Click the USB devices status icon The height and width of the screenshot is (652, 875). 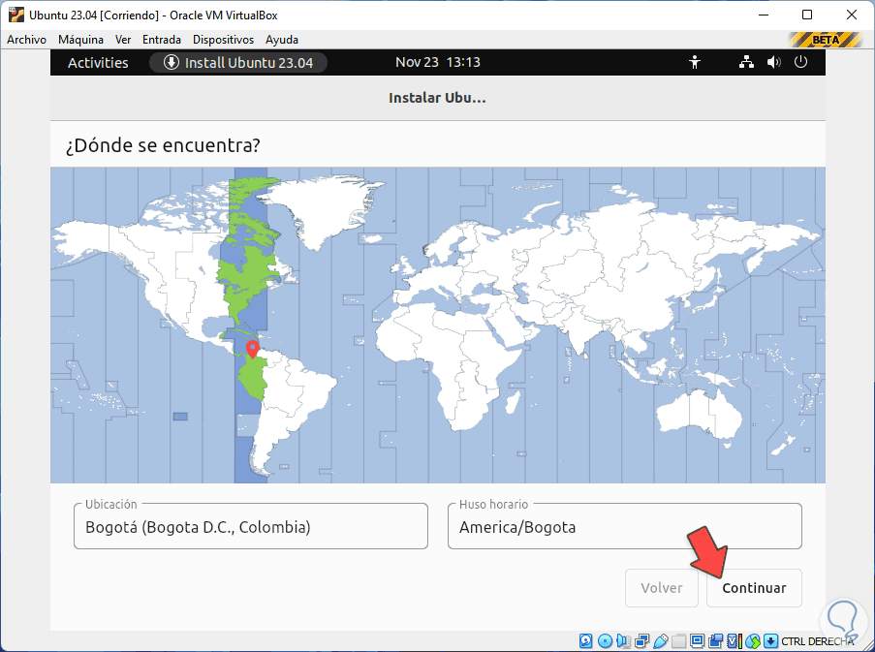point(661,641)
